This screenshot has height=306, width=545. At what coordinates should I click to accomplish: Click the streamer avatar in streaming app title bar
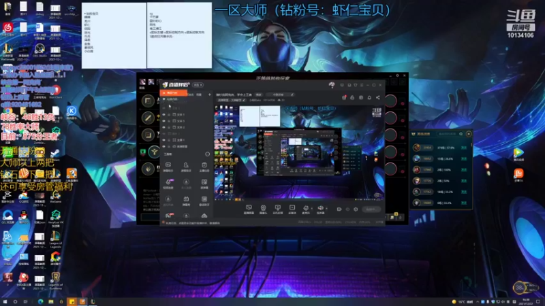tap(332, 84)
